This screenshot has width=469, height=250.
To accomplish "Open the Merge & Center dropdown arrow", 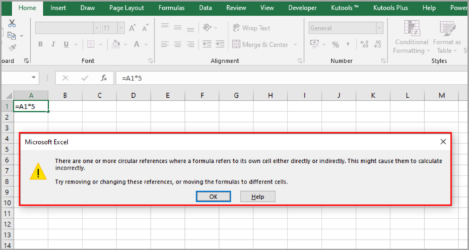I will pyautogui.click(x=295, y=44).
